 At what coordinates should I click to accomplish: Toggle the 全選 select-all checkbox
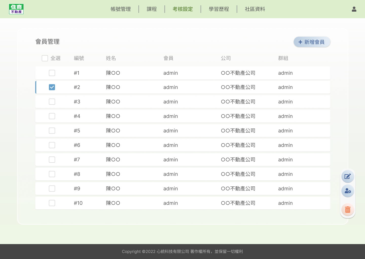(x=45, y=58)
